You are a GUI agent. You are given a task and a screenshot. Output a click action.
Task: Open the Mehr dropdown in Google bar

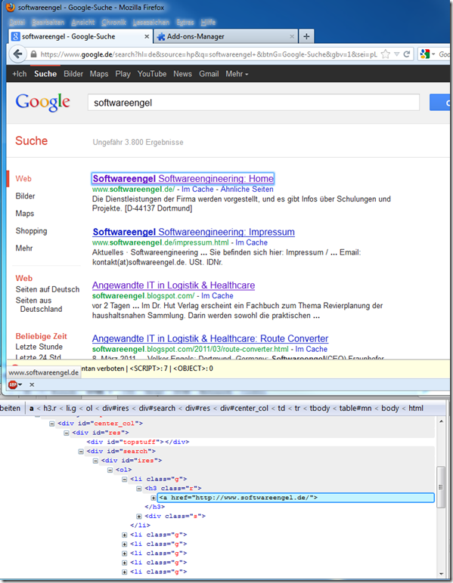point(237,74)
